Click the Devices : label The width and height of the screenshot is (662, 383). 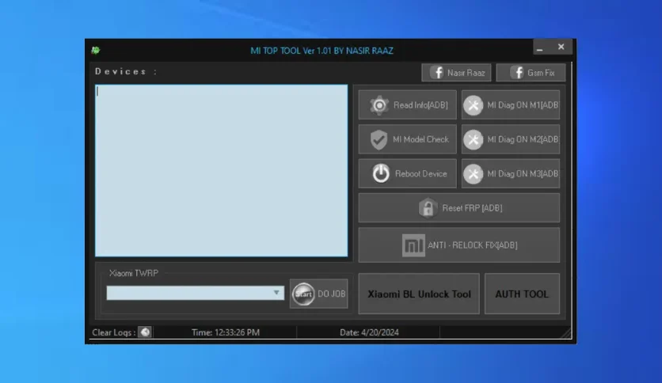[x=126, y=71]
